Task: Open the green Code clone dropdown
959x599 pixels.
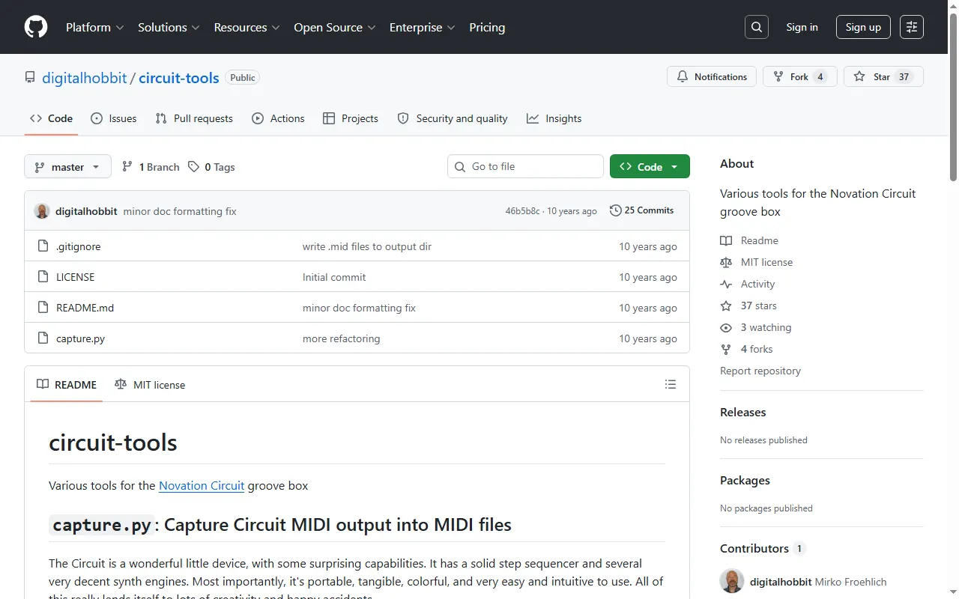Action: (650, 167)
